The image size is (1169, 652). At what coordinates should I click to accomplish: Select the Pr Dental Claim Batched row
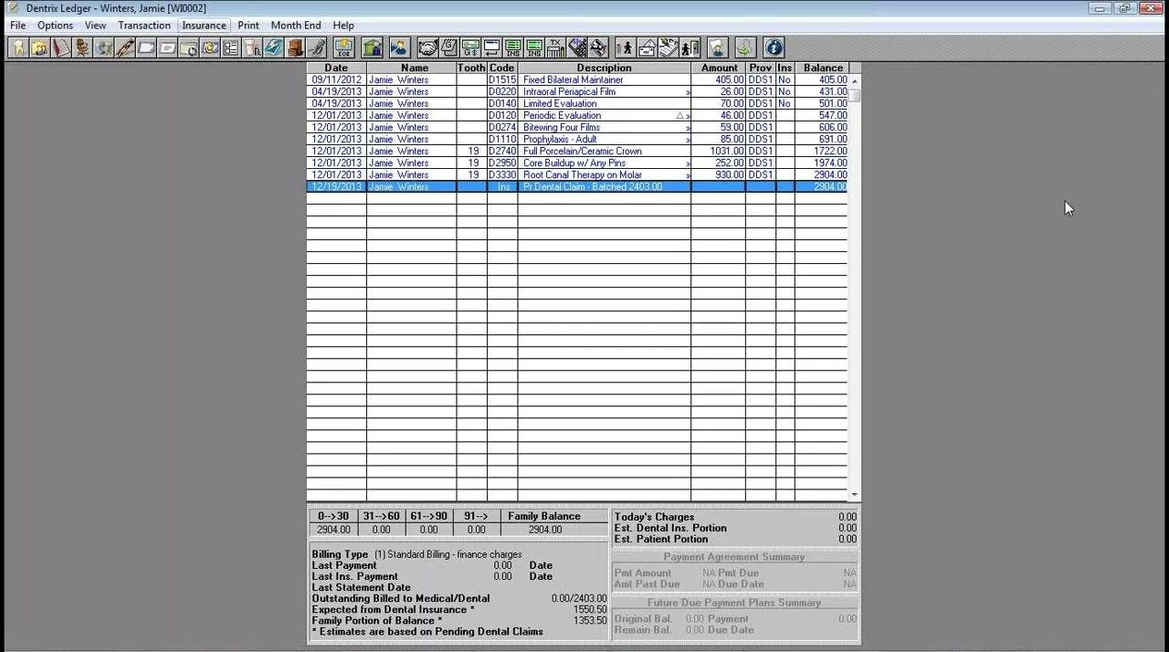577,186
